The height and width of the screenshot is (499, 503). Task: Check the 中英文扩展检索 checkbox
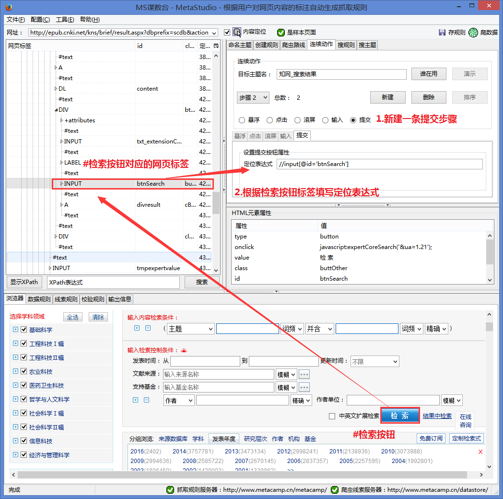pos(332,416)
